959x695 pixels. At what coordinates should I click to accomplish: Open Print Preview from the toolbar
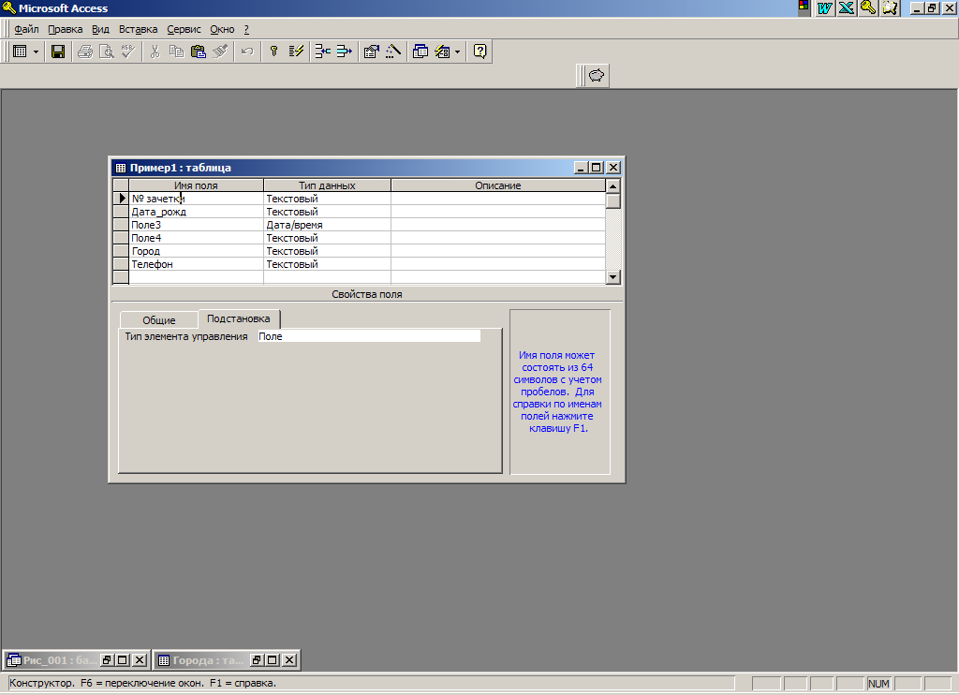pyautogui.click(x=107, y=52)
